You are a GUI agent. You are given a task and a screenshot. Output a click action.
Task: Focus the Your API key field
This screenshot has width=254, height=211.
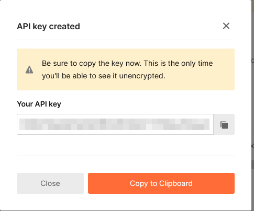point(115,124)
